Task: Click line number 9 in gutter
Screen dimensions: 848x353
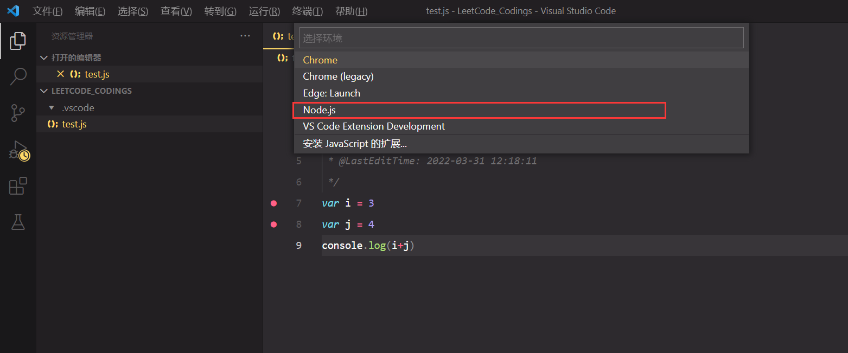Action: pos(298,246)
